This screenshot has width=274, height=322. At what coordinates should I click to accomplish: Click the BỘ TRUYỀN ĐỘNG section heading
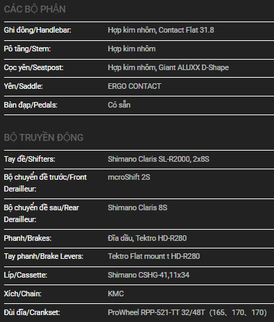tap(44, 137)
